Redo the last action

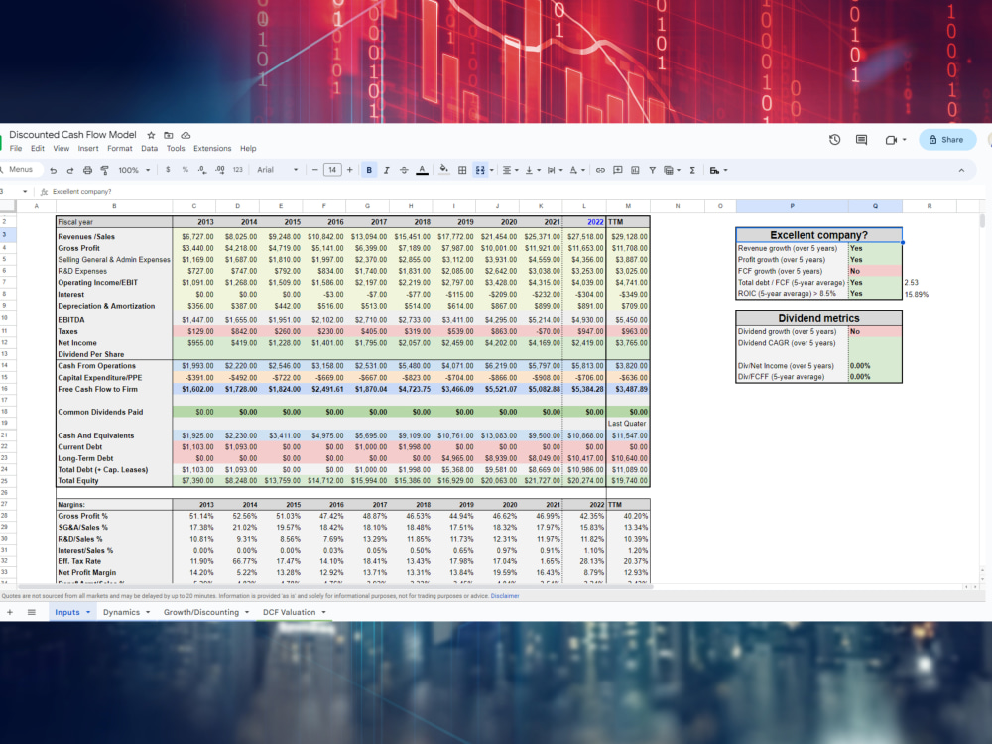pyautogui.click(x=70, y=170)
